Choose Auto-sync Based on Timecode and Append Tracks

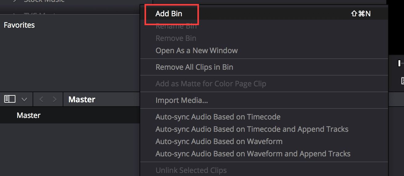(252, 129)
